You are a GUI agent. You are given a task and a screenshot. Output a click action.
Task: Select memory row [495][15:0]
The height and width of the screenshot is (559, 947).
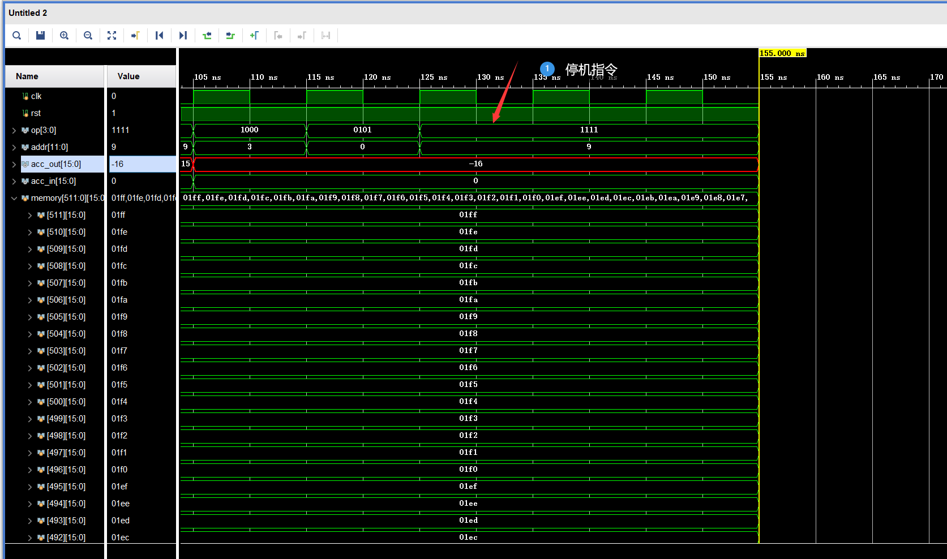(x=66, y=487)
